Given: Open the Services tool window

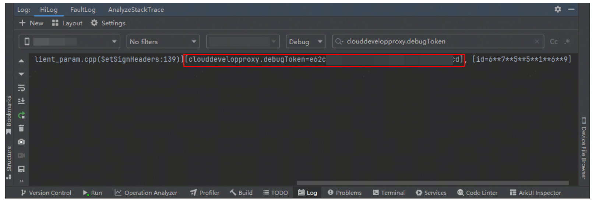Looking at the screenshot, I should [x=431, y=193].
